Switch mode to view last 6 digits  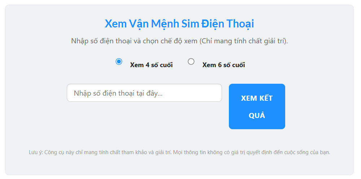point(191,61)
